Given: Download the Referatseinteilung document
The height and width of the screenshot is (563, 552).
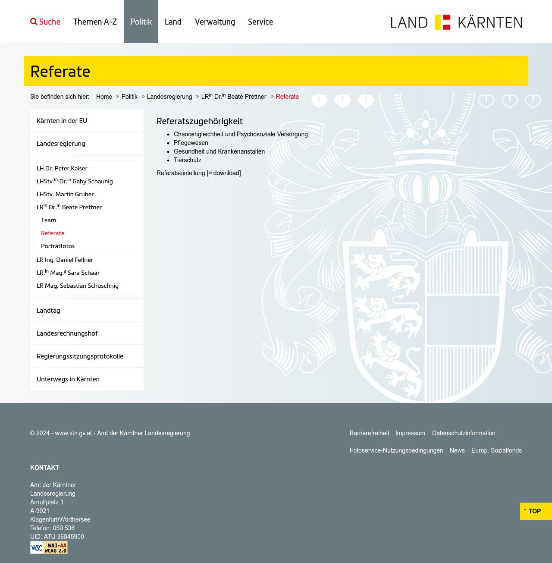Looking at the screenshot, I should point(224,173).
